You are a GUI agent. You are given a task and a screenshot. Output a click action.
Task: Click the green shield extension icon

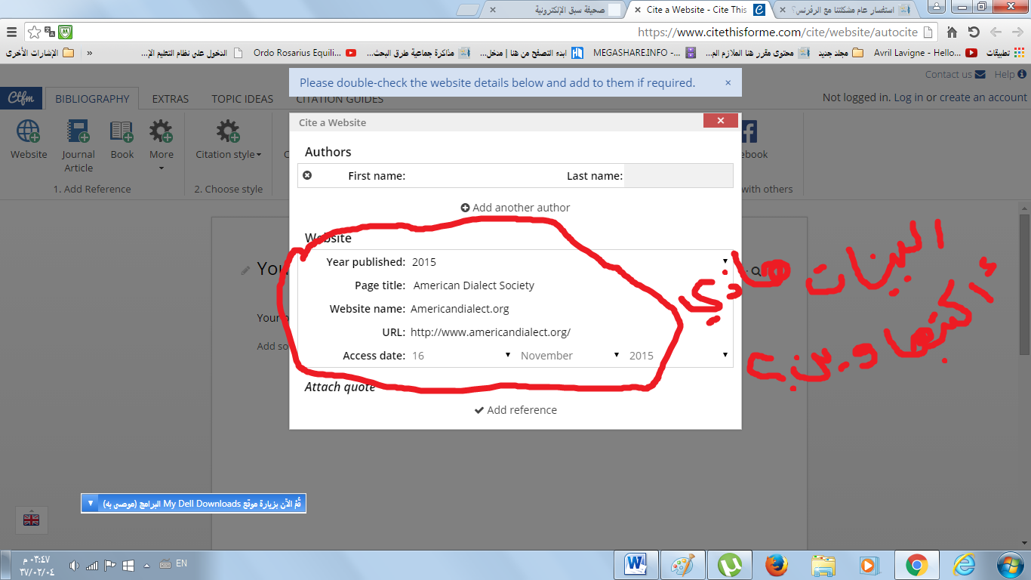(65, 32)
